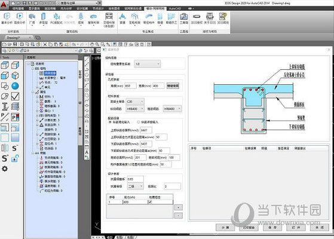The width and height of the screenshot is (334, 239).
Task: Select the PC装配式 prefabricated structure icon
Action: (x=56, y=18)
